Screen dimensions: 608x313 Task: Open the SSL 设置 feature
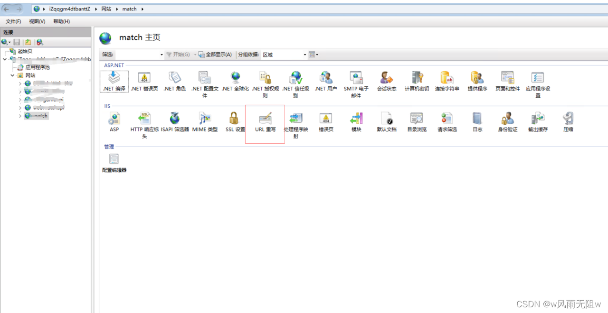coord(235,122)
